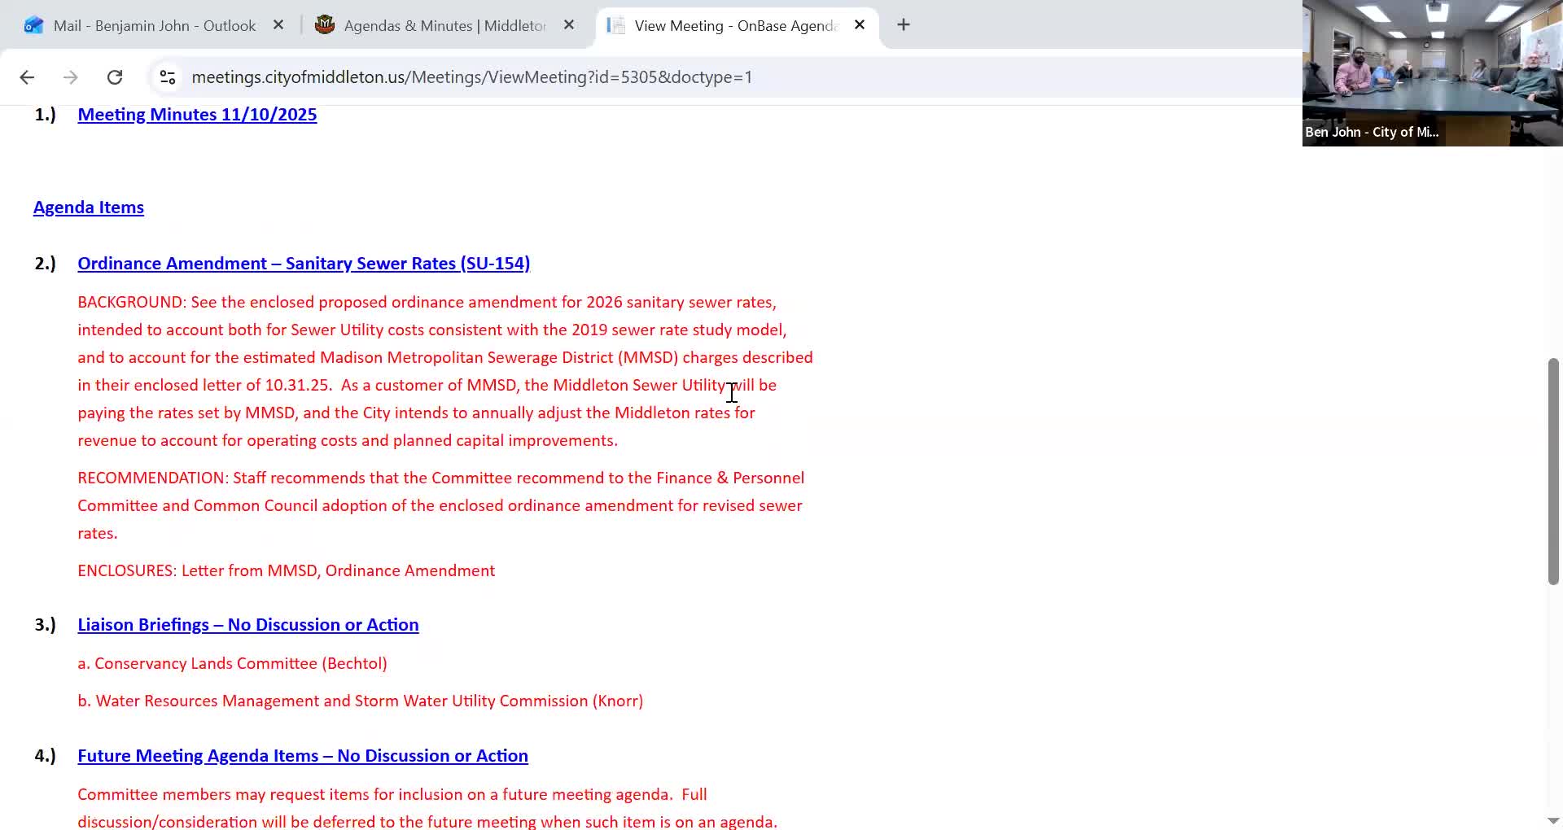Screen dimensions: 1563x830
Task: Click the Outlook favicon on Mail tab
Action: click(33, 25)
